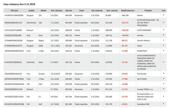Click the photo star for Chevrolet Kalos
Screen dimensions: 171x108
coord(163,62)
